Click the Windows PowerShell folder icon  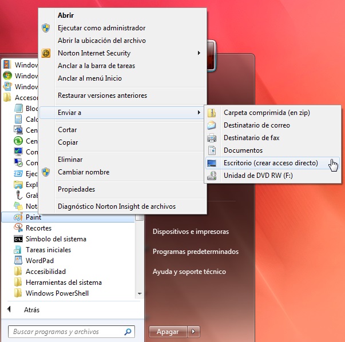click(x=18, y=293)
